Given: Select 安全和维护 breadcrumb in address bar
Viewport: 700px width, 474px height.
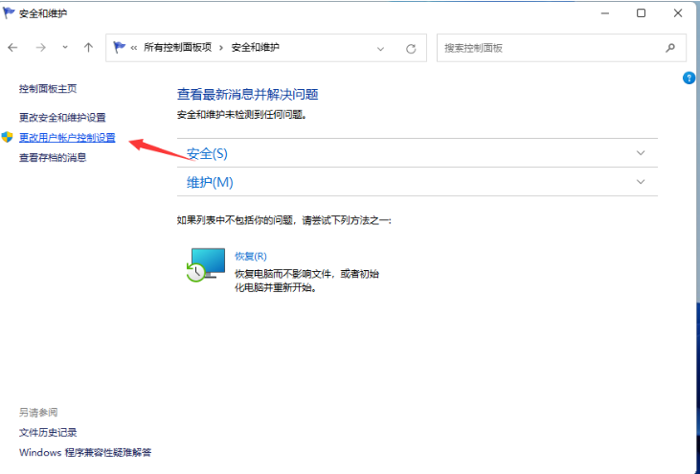Looking at the screenshot, I should pyautogui.click(x=257, y=48).
